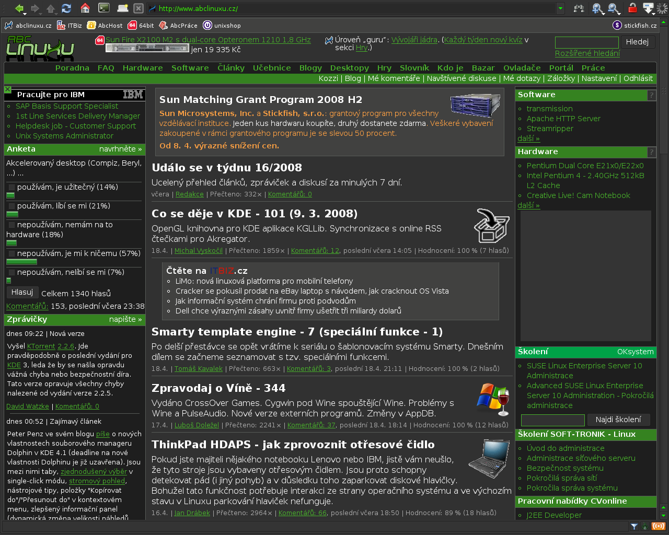
Task: Open the stickfish.cz bookmark
Action: (635, 25)
